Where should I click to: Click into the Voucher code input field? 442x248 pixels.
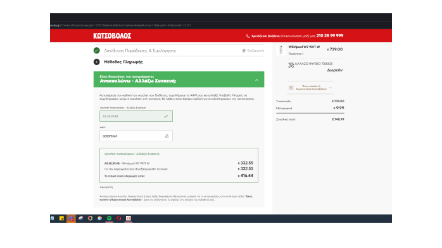tap(136, 116)
